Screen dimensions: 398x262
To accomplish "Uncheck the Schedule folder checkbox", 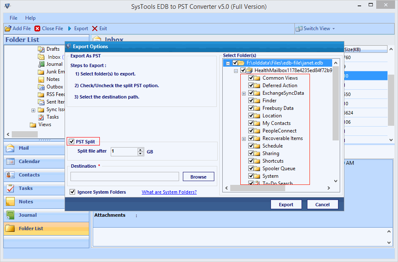I will point(251,145).
